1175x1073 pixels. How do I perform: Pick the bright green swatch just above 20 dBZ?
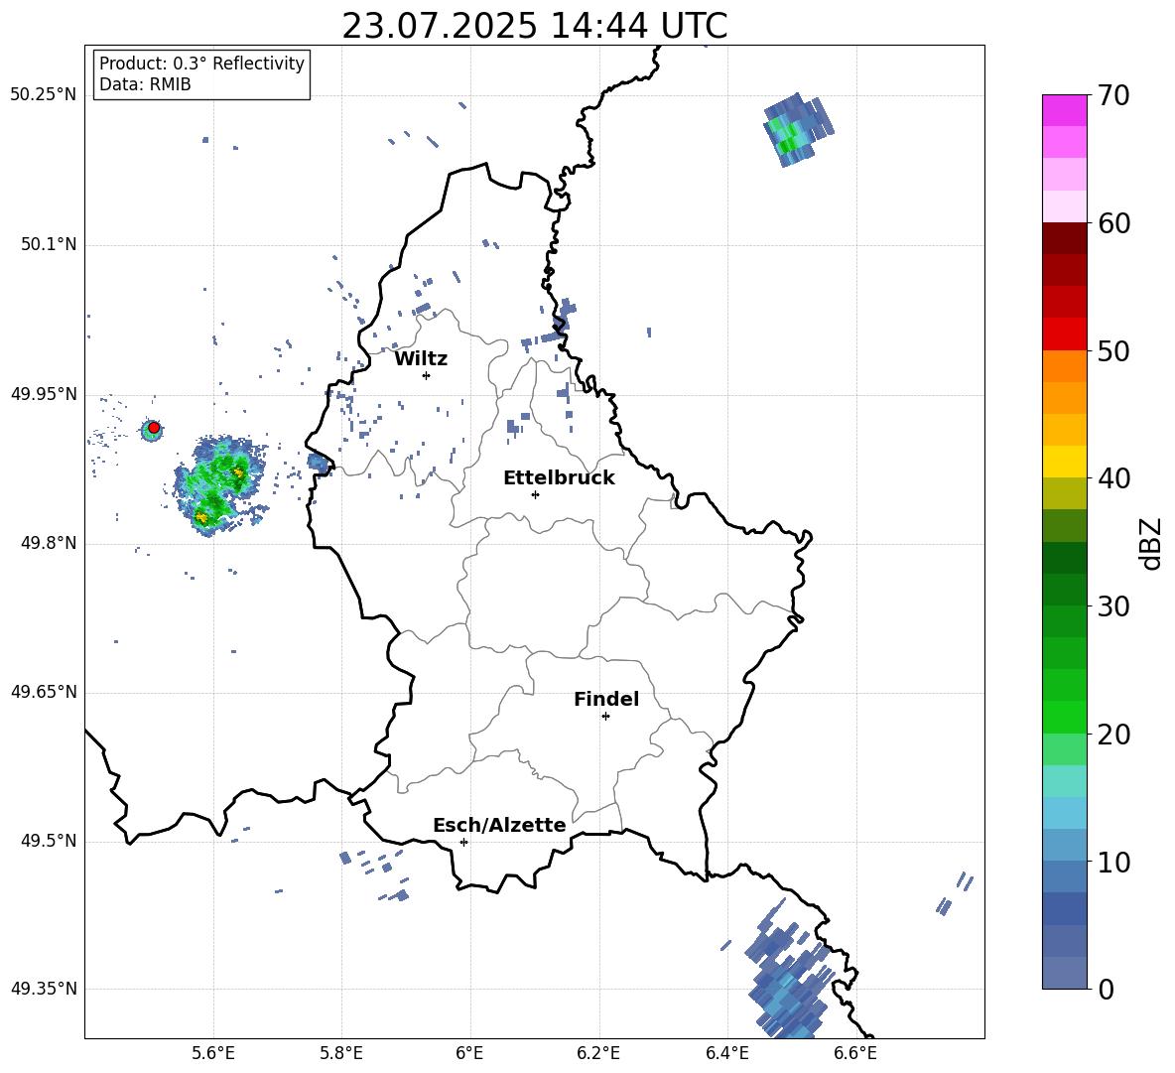(1064, 717)
